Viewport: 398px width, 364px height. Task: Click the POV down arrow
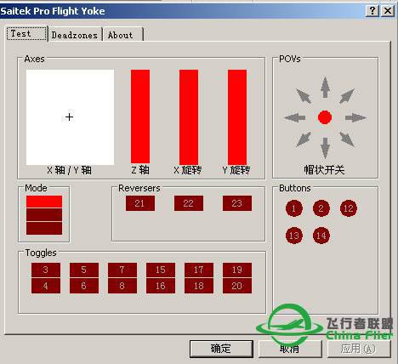click(x=325, y=148)
